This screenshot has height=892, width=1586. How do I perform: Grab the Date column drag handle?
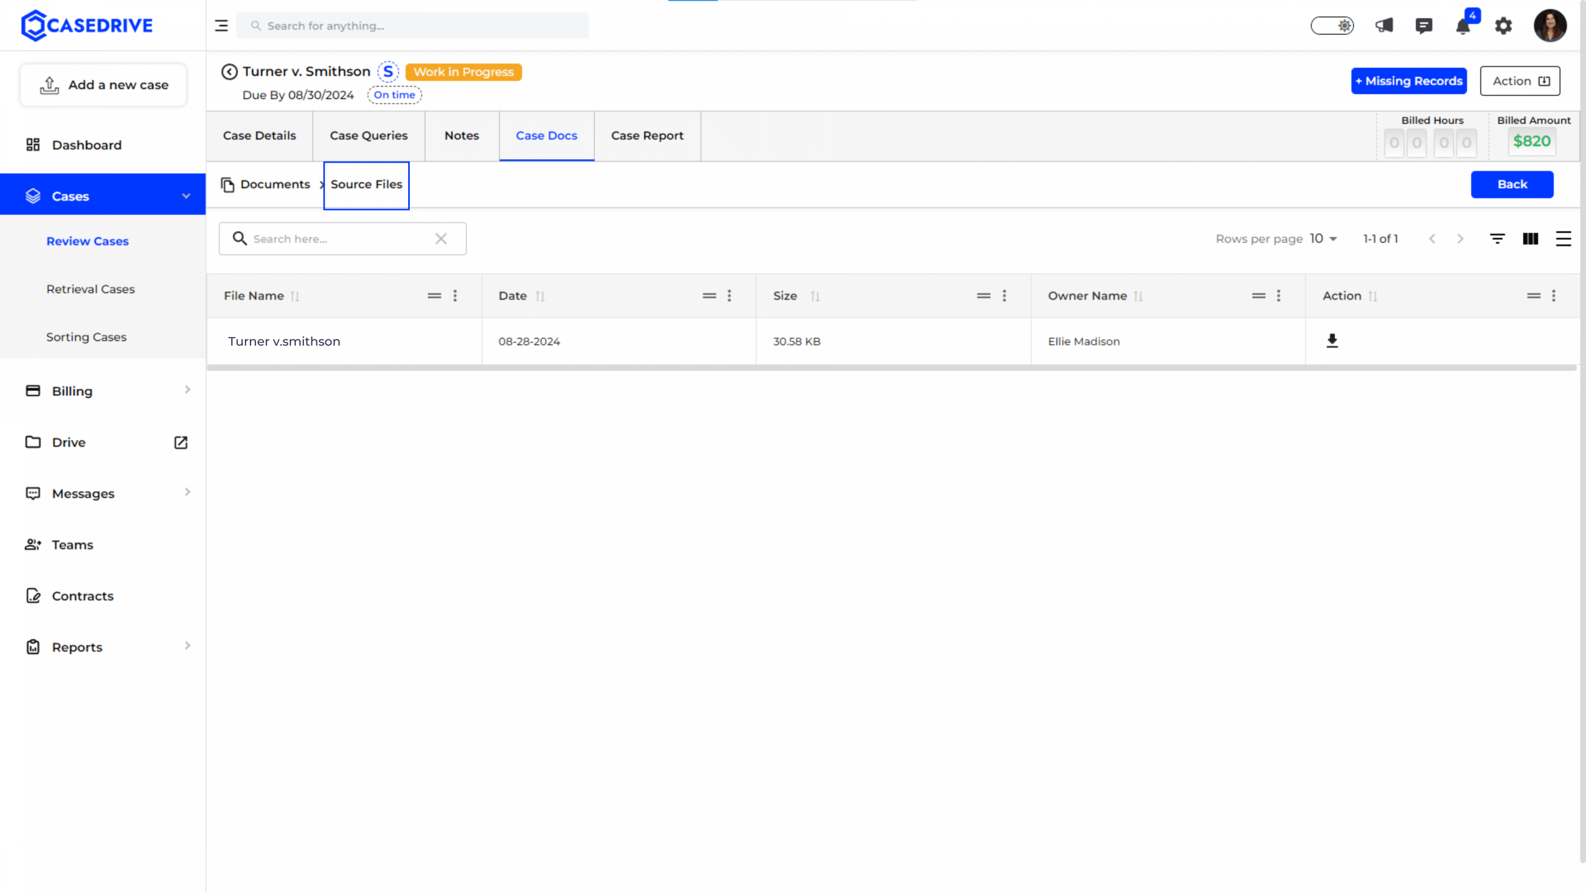[709, 296]
